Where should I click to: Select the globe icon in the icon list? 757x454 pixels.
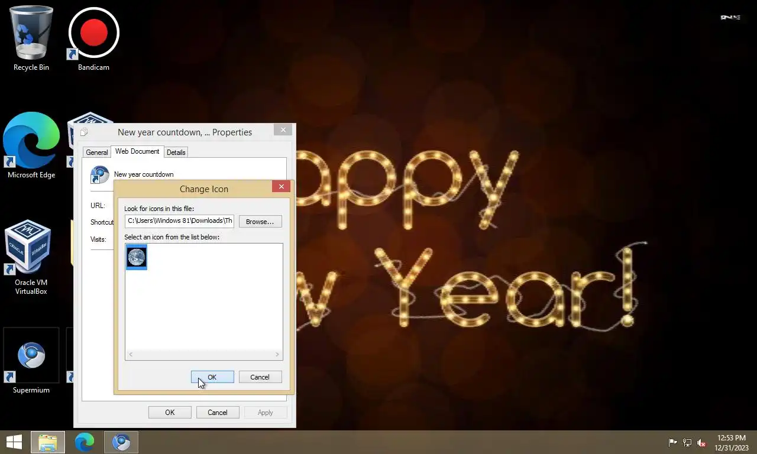(x=137, y=258)
